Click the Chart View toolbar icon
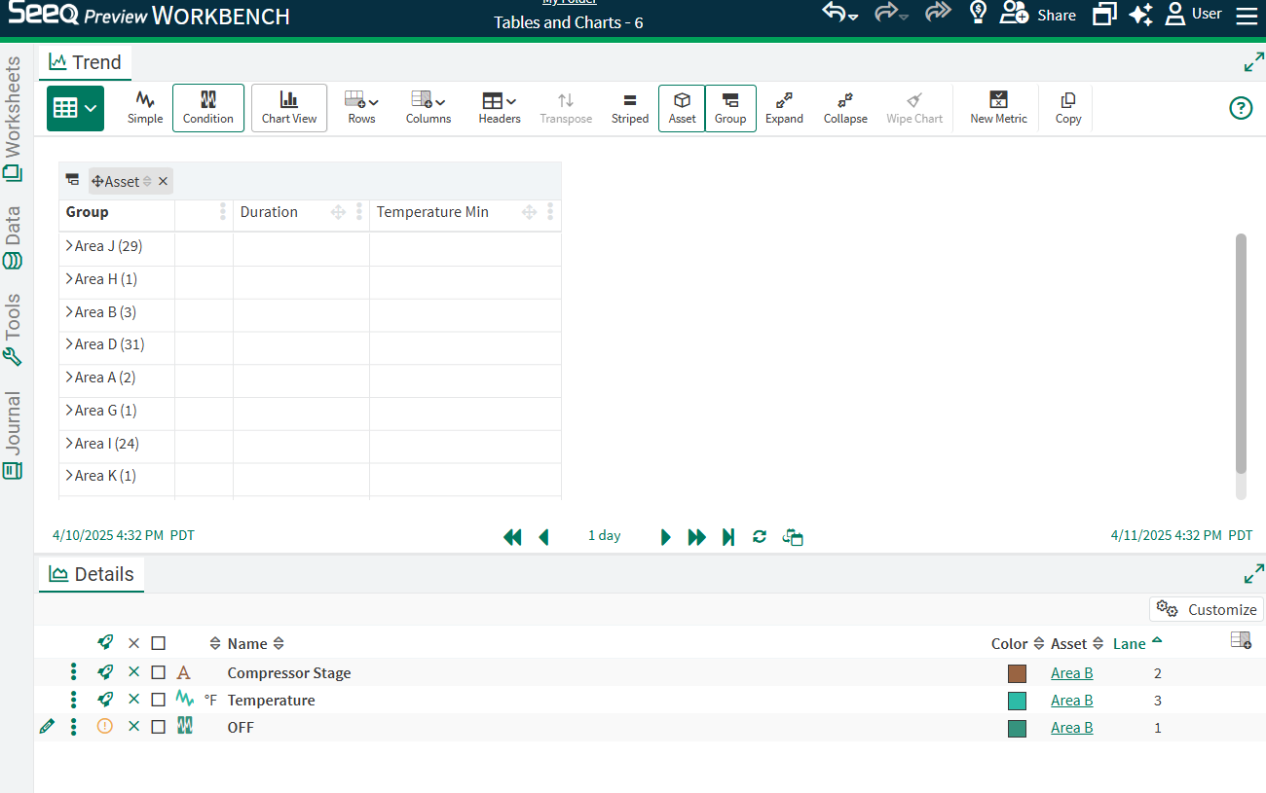This screenshot has width=1266, height=793. [x=289, y=107]
